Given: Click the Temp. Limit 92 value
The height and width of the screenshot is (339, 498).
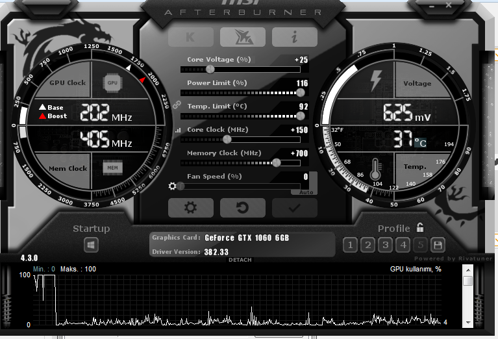Looking at the screenshot, I should pos(304,107).
